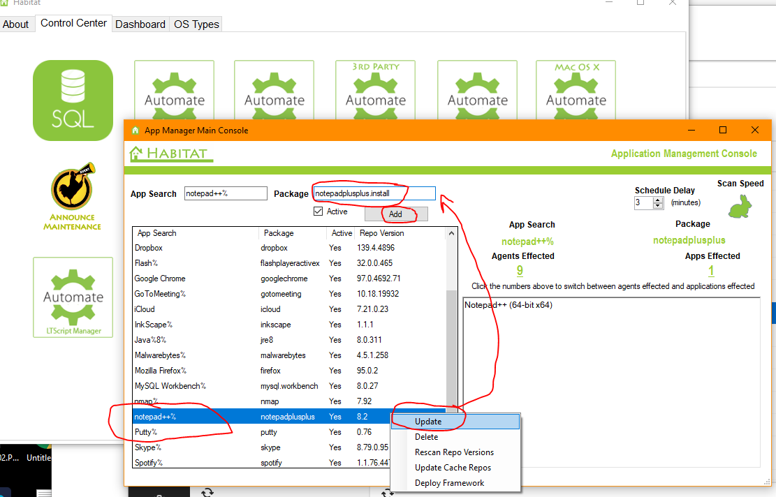Choose Rescan Repo Versions from context menu

(x=454, y=452)
